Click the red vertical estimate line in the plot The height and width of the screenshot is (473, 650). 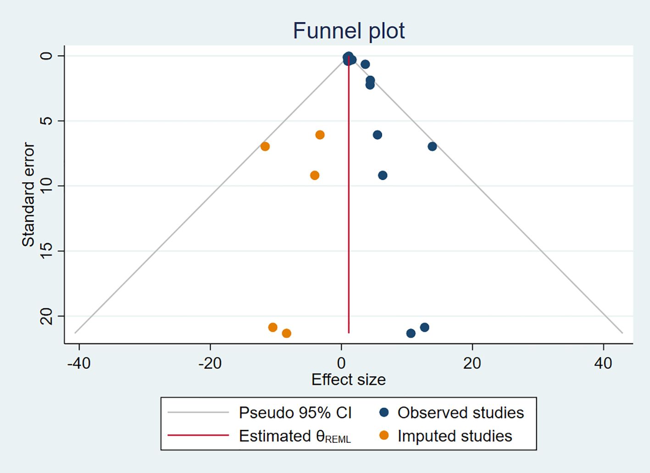(x=349, y=206)
